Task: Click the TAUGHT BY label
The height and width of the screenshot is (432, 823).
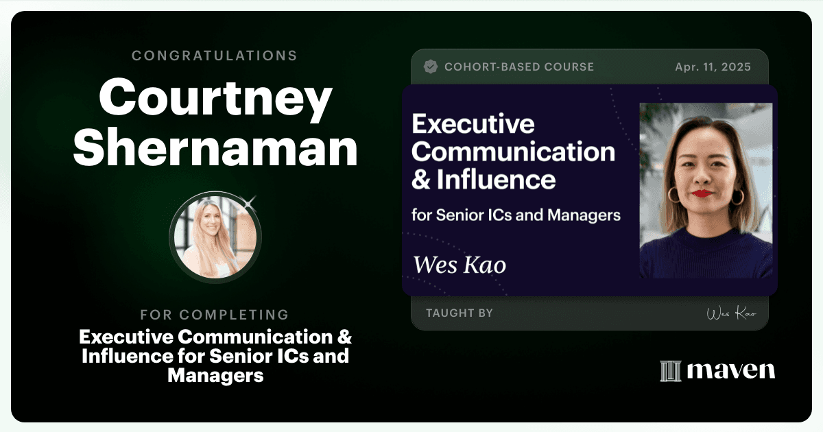Action: click(460, 313)
